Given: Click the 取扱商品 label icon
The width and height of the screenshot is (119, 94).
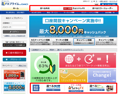Looking at the screenshot, I should (x=36, y=88).
